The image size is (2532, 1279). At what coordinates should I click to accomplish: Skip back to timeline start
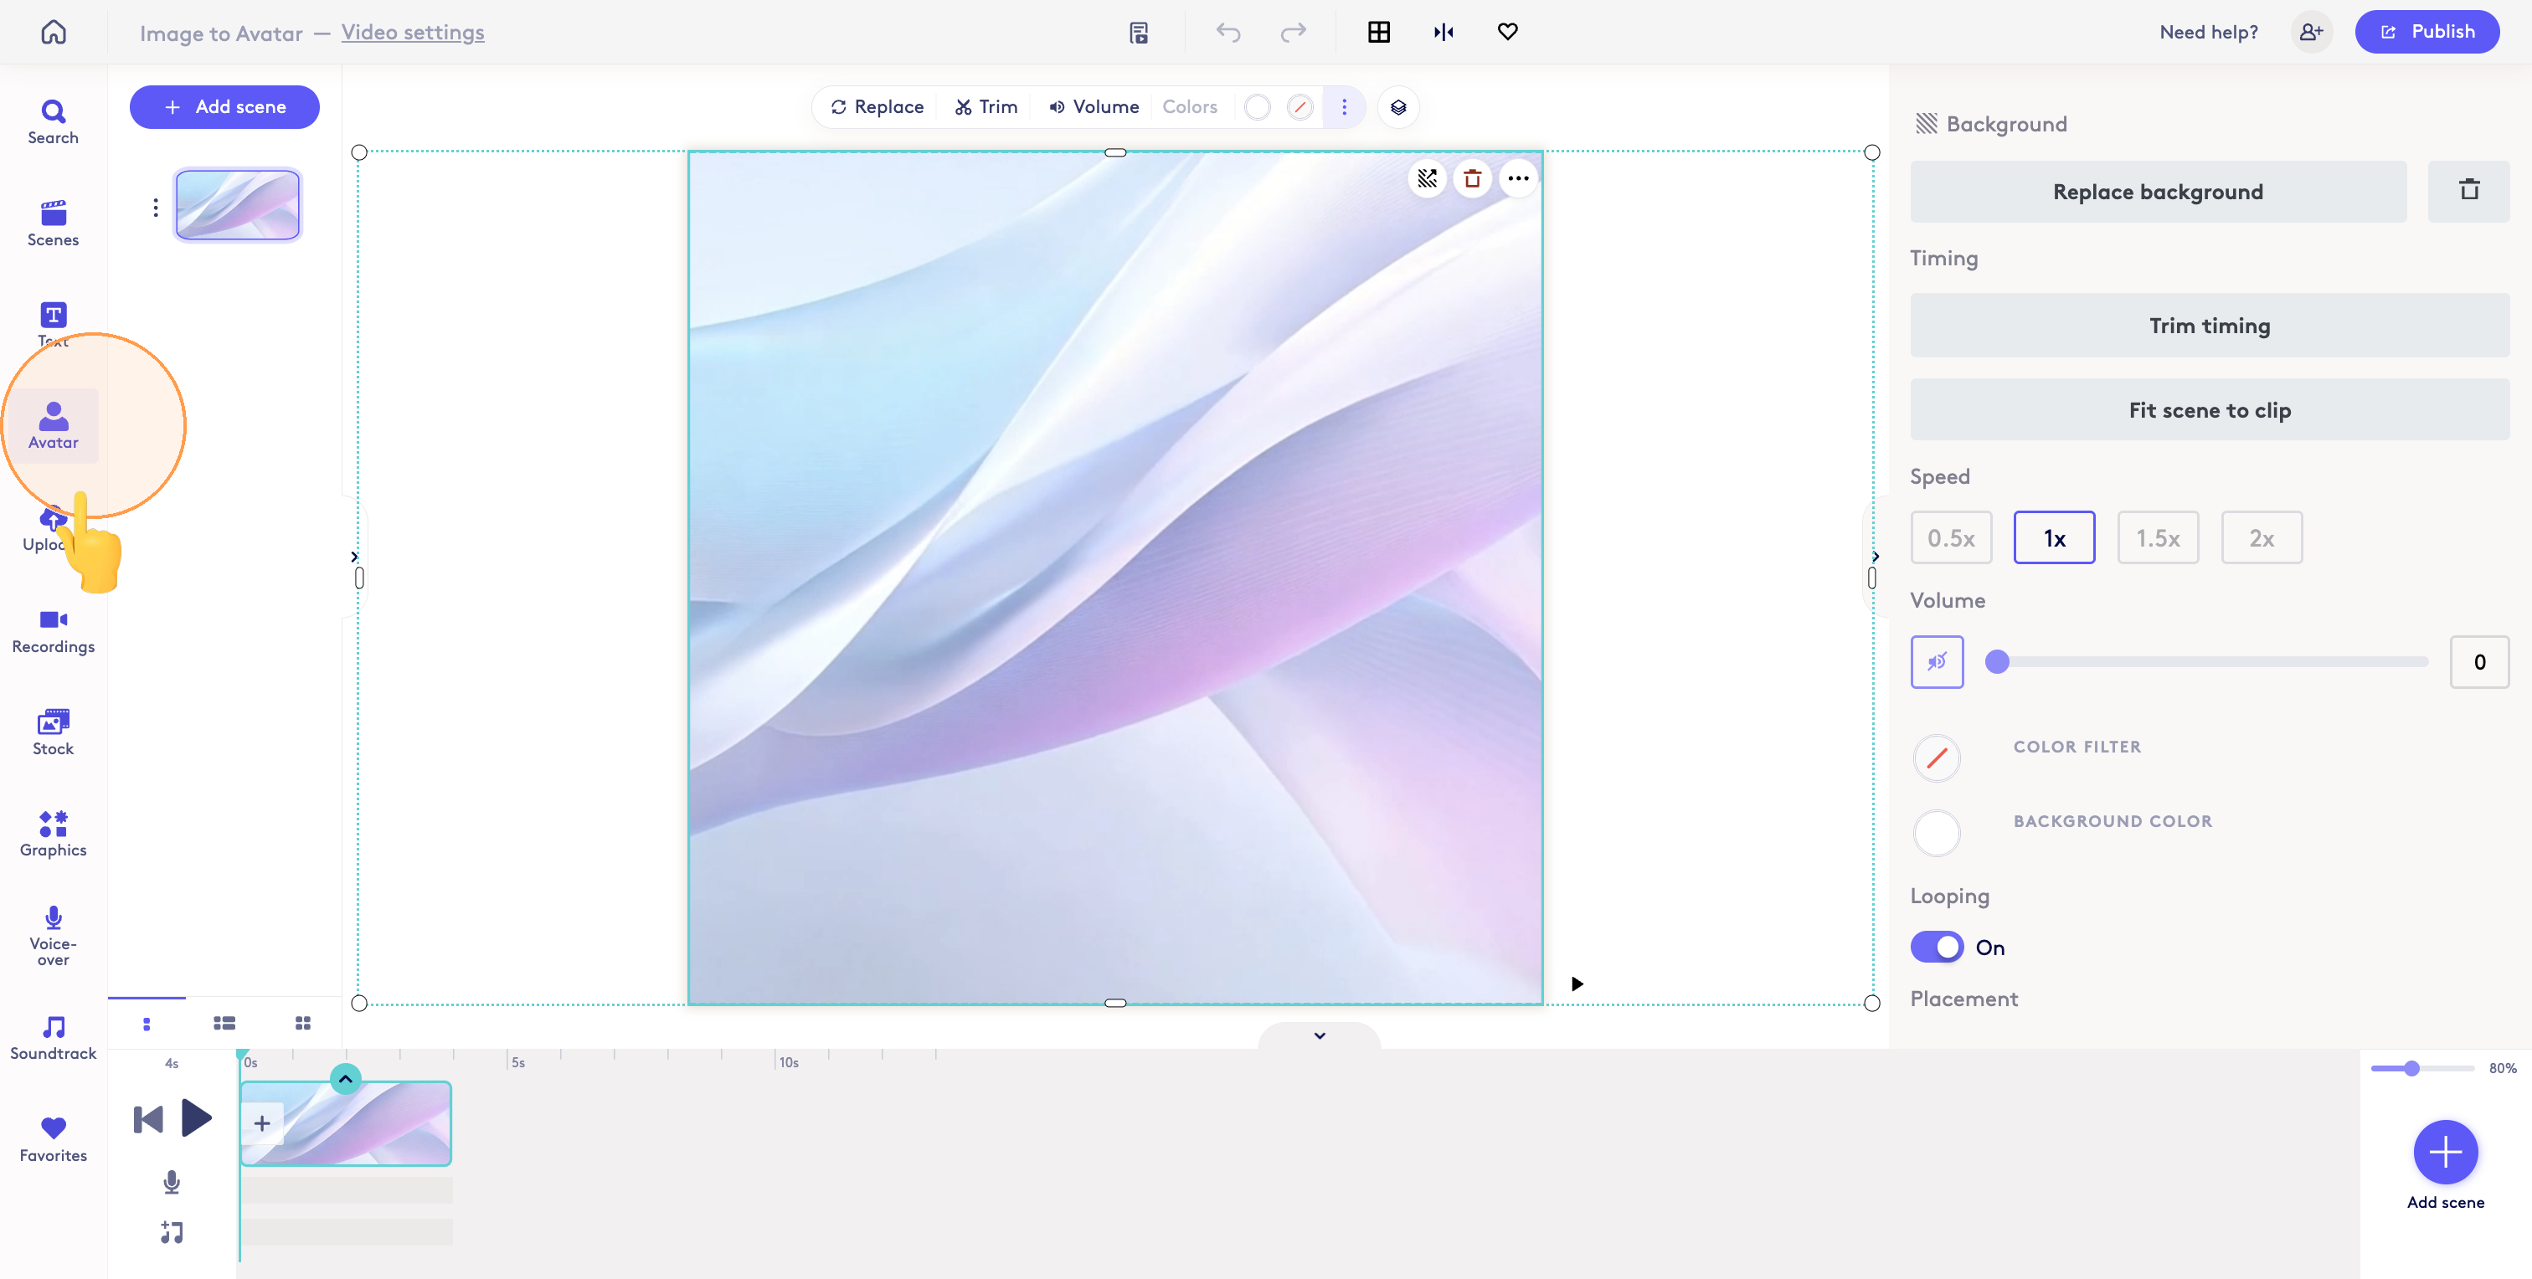click(147, 1119)
